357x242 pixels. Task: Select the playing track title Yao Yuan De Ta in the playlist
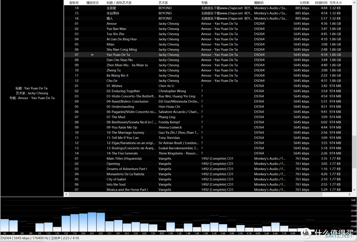(x=118, y=55)
